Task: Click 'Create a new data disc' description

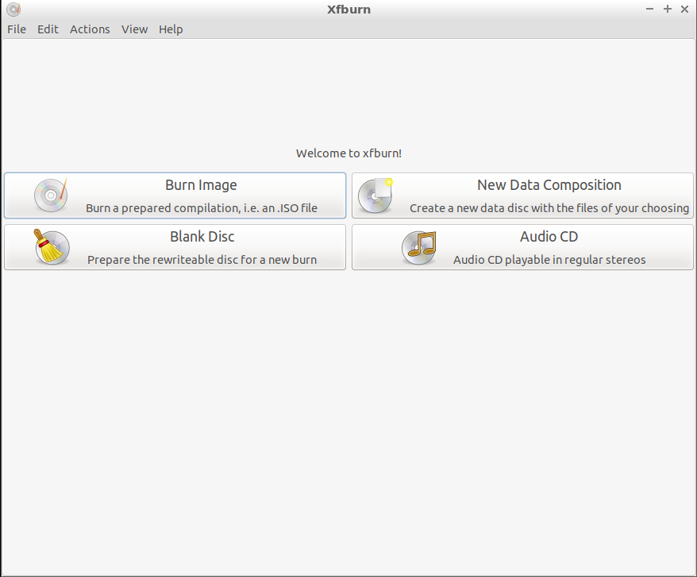Action: tap(549, 208)
